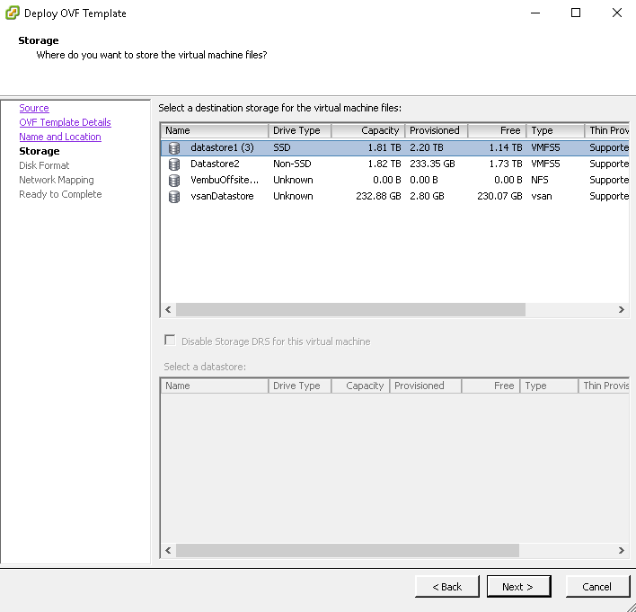Click the NFS type cell

pos(540,180)
